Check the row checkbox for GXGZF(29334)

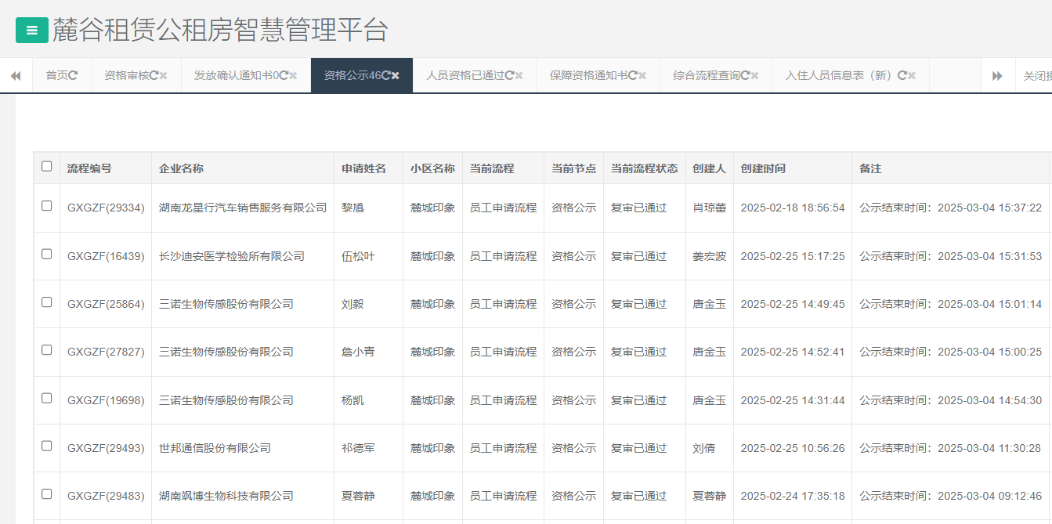(47, 207)
